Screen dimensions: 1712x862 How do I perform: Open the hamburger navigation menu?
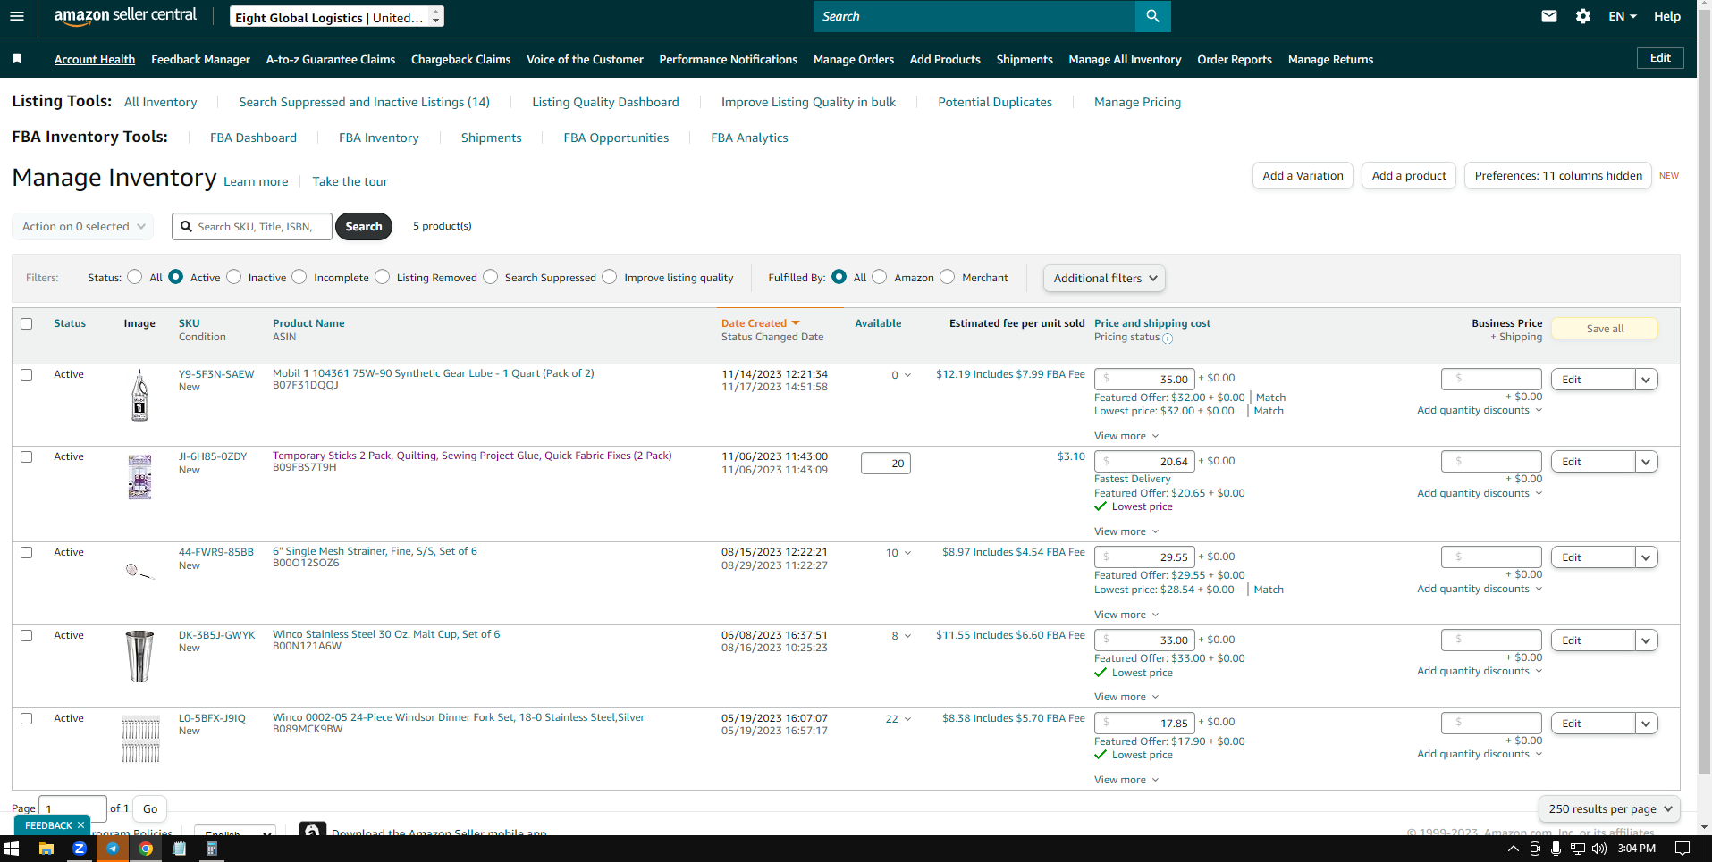pos(17,16)
